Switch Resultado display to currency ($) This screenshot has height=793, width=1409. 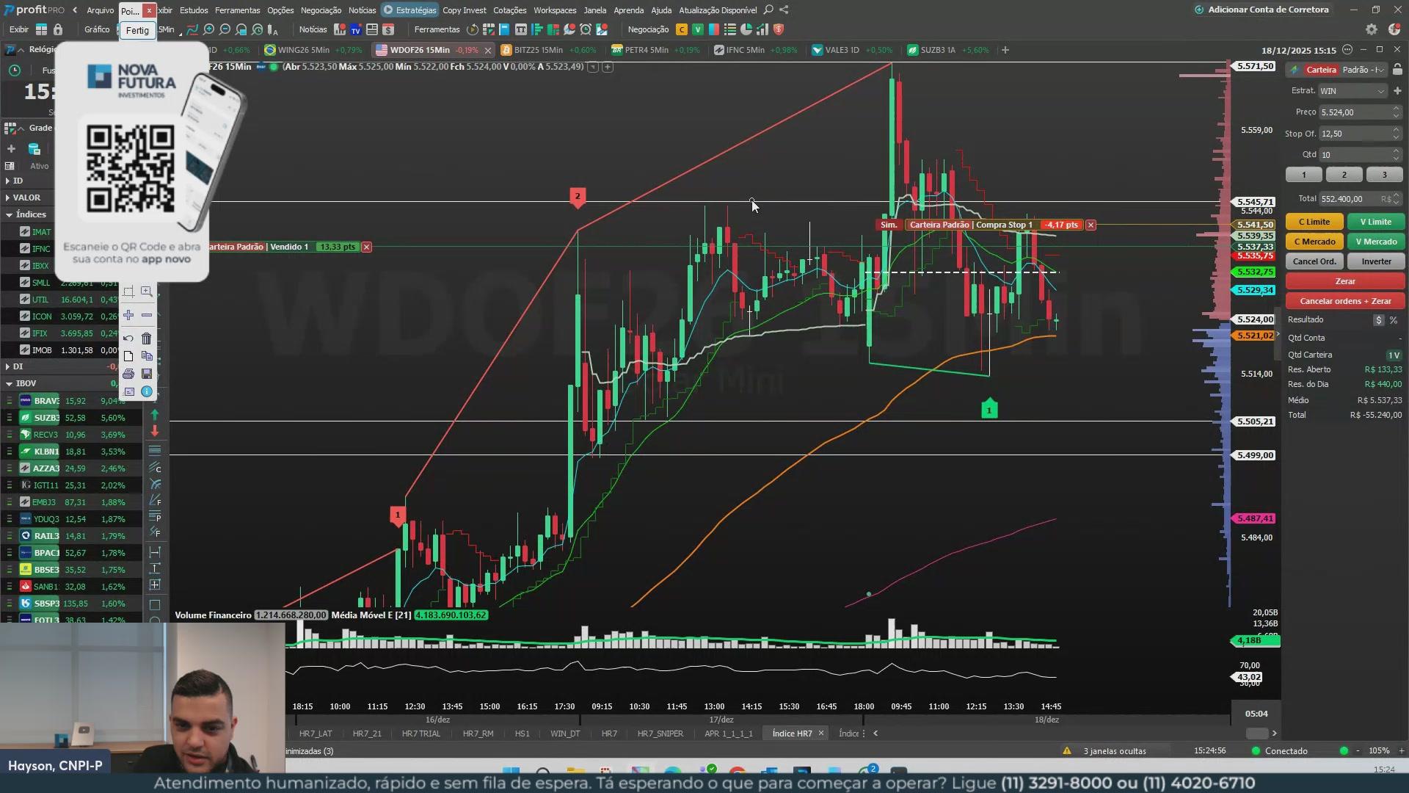(x=1379, y=320)
